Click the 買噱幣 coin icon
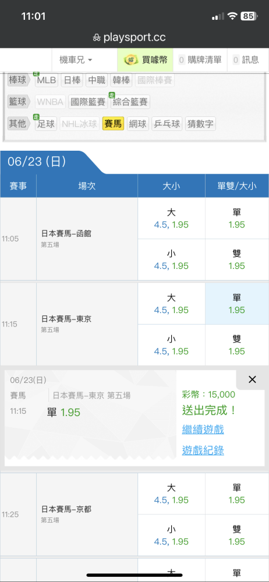Viewport: 269px width, 582px height. 131,60
